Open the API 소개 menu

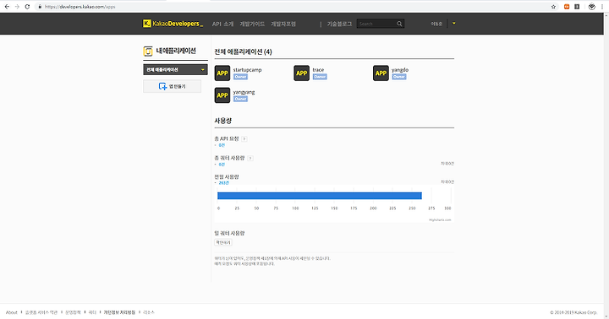(x=222, y=24)
